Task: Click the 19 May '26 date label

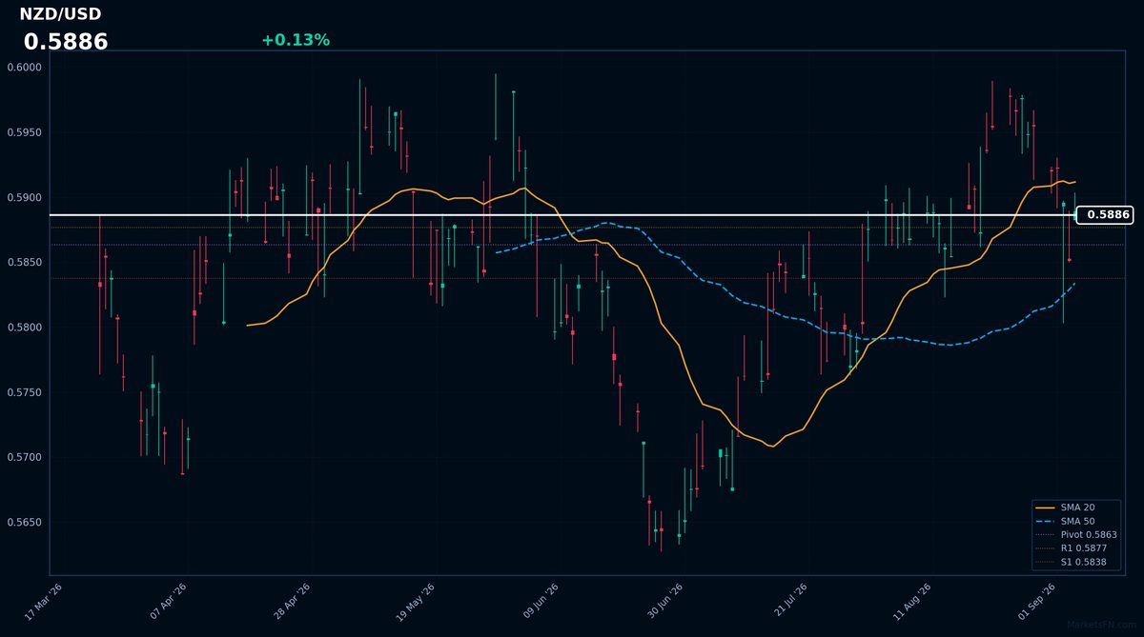Action: coord(414,602)
